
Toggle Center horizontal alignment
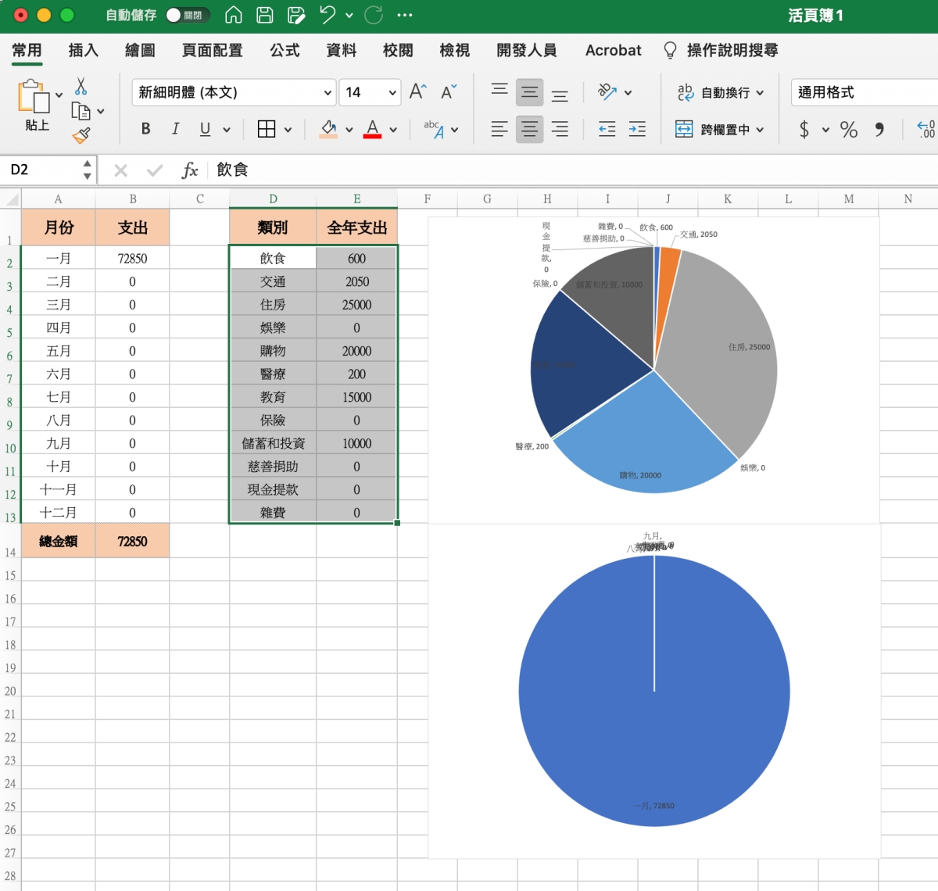[x=529, y=129]
